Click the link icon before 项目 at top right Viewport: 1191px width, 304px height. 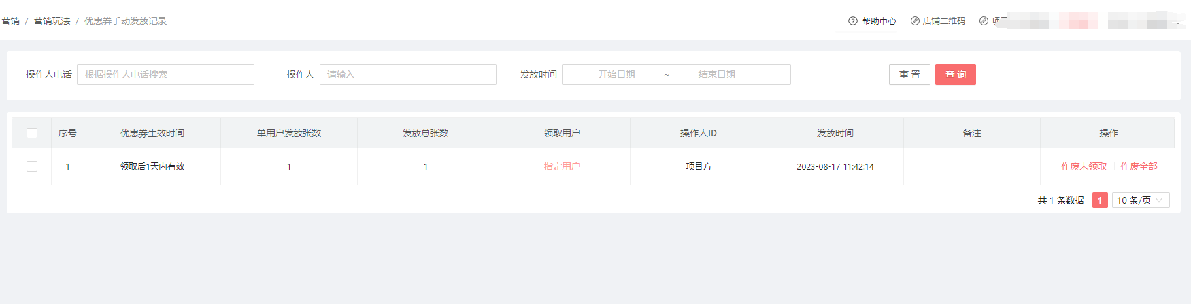click(983, 21)
